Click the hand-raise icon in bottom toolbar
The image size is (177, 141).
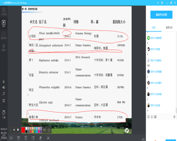(41, 138)
